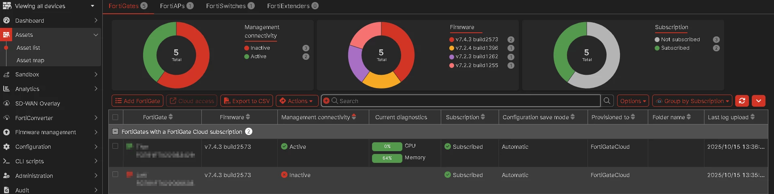The height and width of the screenshot is (194, 774).
Task: Click the Analytics chart icon
Action: coord(6,89)
